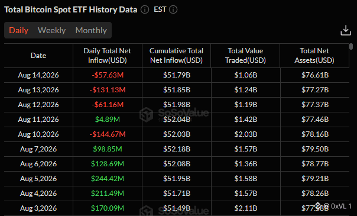The image size is (357, 216).
Task: Select the $244.42M net inflow value
Action: [x=108, y=179]
